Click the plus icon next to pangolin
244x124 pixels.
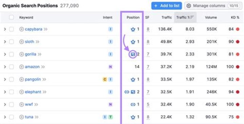[x=21, y=80]
